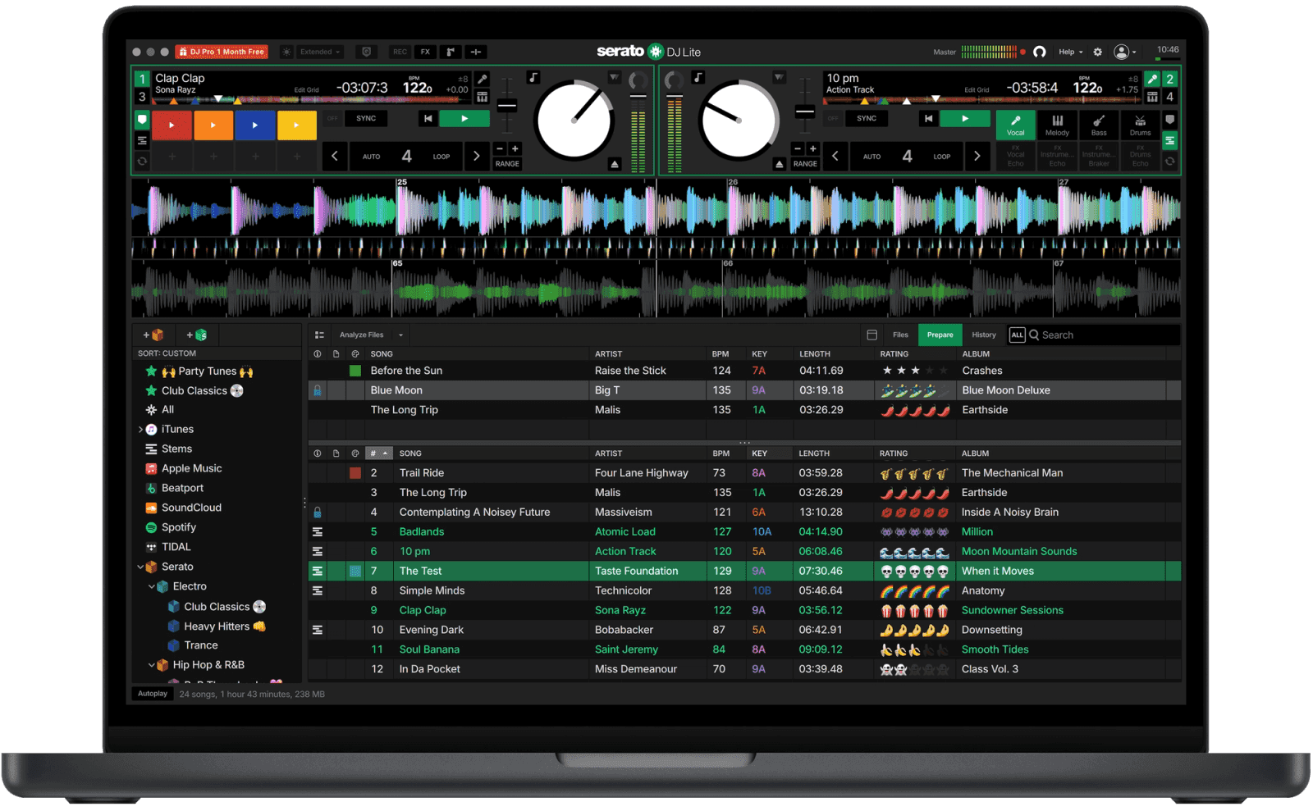Start playback on deck 1 with the green play button
The height and width of the screenshot is (811, 1313).
(464, 118)
